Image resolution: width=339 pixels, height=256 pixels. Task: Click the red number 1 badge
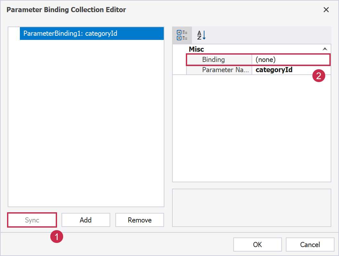click(x=57, y=237)
